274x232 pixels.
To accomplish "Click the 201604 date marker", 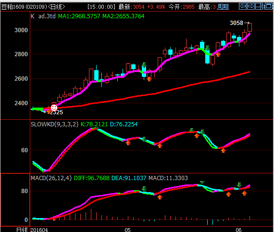I will 39,230.
